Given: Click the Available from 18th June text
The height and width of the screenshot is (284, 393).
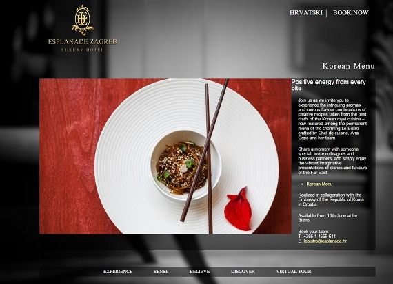Looking at the screenshot, I should pos(327,218).
